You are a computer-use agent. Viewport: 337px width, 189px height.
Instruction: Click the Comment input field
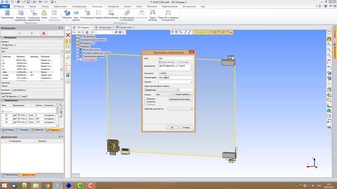(175, 78)
